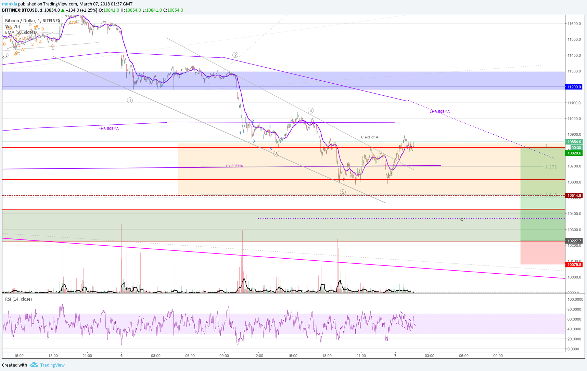Select the red stop-loss zone of the long position

[543, 253]
